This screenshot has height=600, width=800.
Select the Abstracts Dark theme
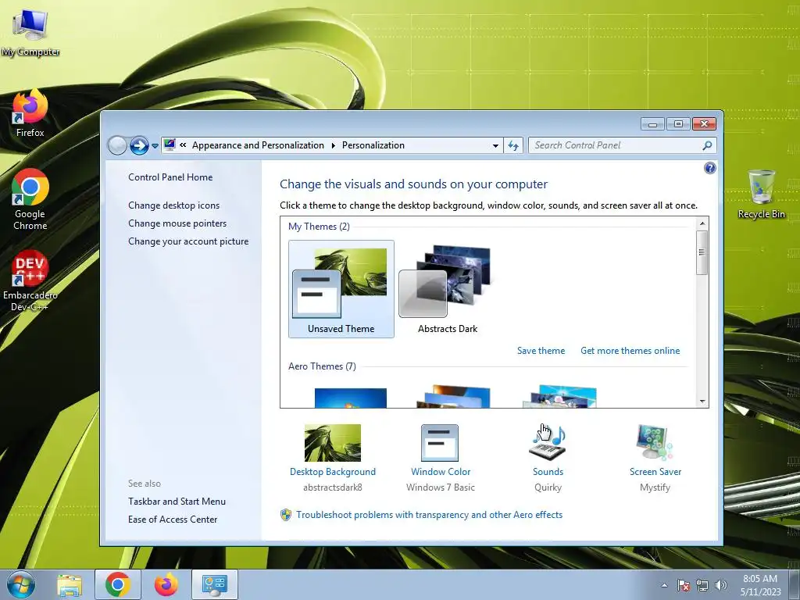(x=448, y=289)
